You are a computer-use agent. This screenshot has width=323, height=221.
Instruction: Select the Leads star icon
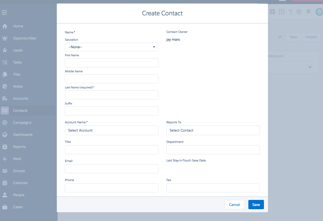5,50
